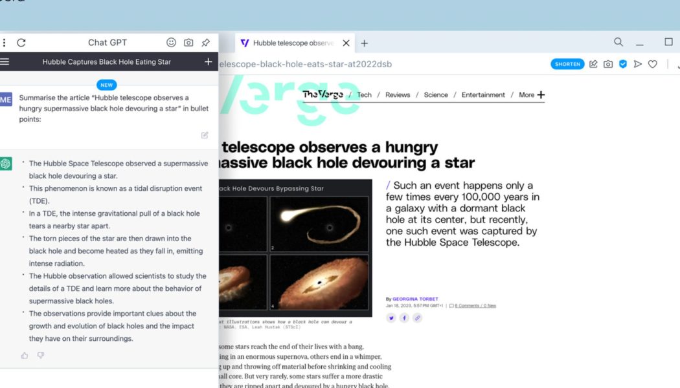Share the article on Twitter
Viewport: 680px width, 388px height.
click(x=391, y=318)
